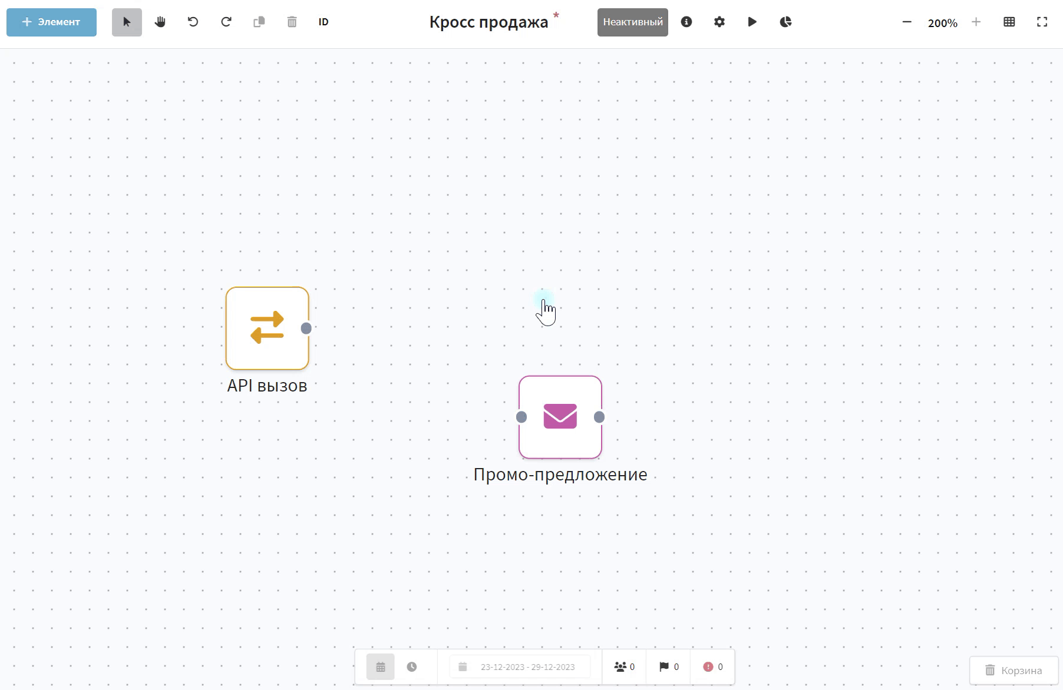This screenshot has width=1063, height=690.
Task: Click the flag count indicator
Action: 669,667
